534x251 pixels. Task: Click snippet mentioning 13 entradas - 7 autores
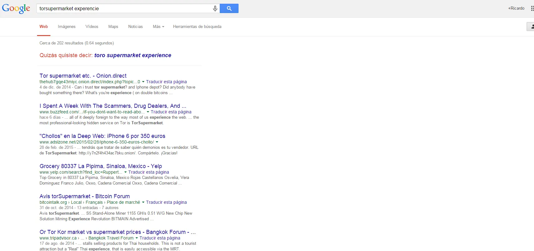click(x=79, y=208)
